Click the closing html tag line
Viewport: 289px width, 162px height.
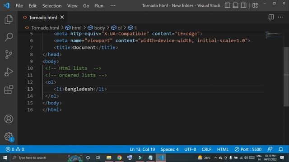click(x=52, y=110)
